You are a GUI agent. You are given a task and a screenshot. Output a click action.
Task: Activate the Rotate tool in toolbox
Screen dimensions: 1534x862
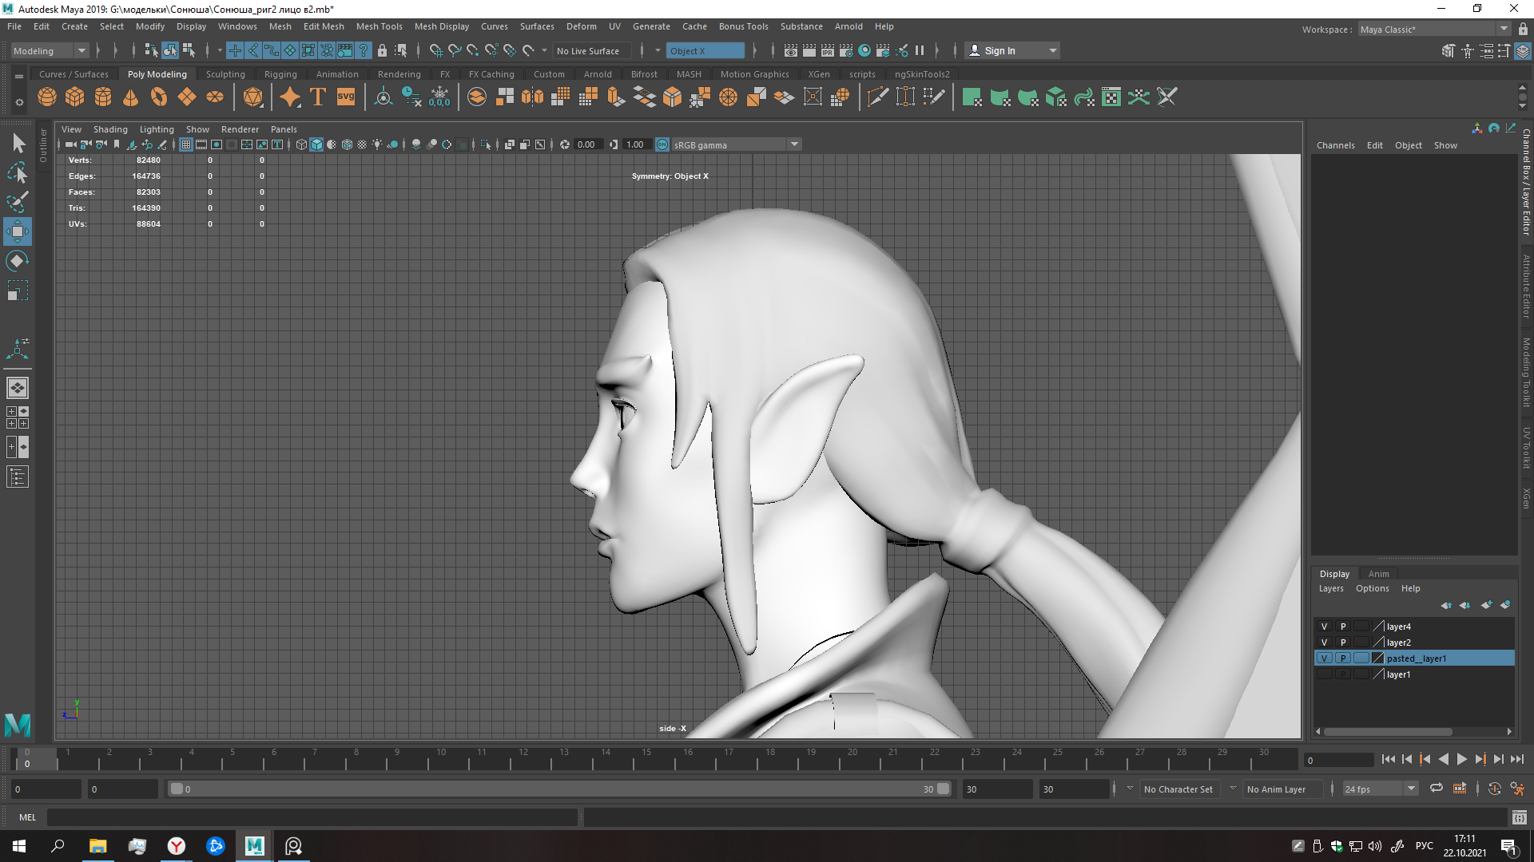(18, 262)
